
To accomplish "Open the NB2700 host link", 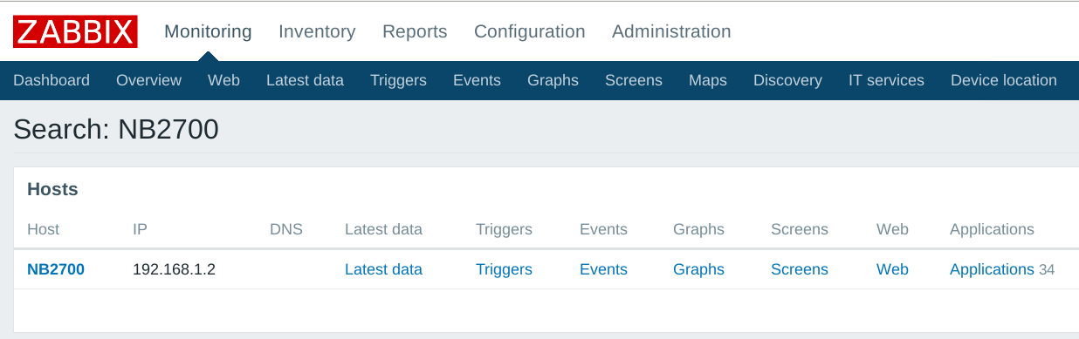I will [56, 269].
